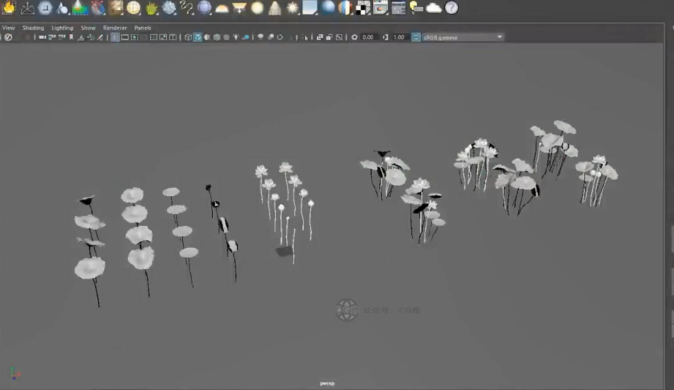Open the Panels menu

pyautogui.click(x=142, y=28)
